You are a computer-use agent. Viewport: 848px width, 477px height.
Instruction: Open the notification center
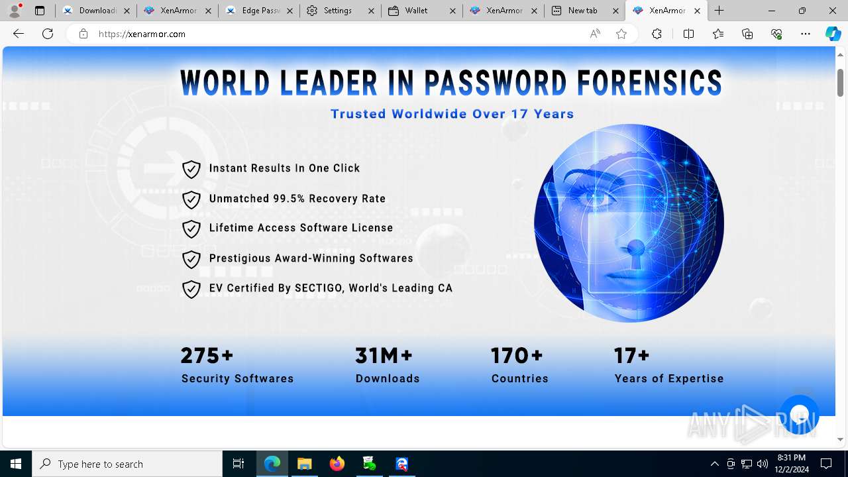[827, 464]
